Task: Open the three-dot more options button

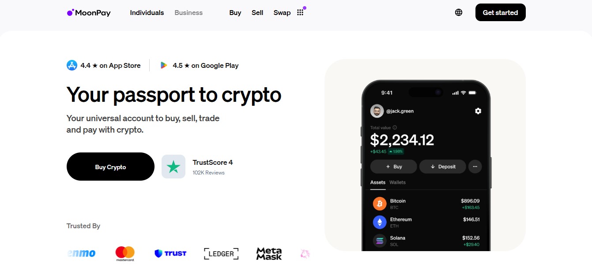Action: tap(475, 167)
